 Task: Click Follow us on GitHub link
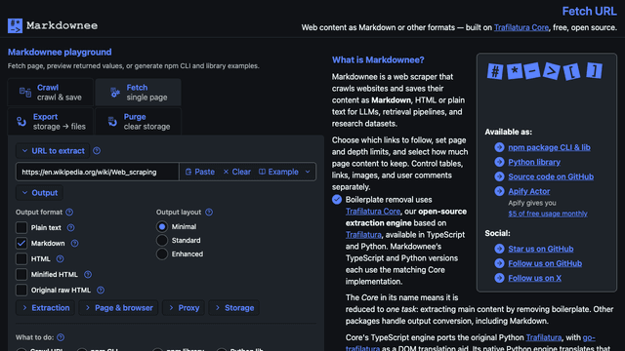coord(545,263)
